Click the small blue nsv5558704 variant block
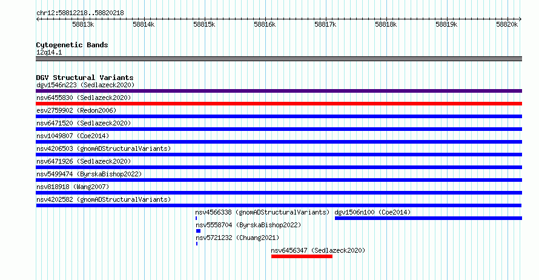The height and width of the screenshot is (280, 539). [x=199, y=231]
